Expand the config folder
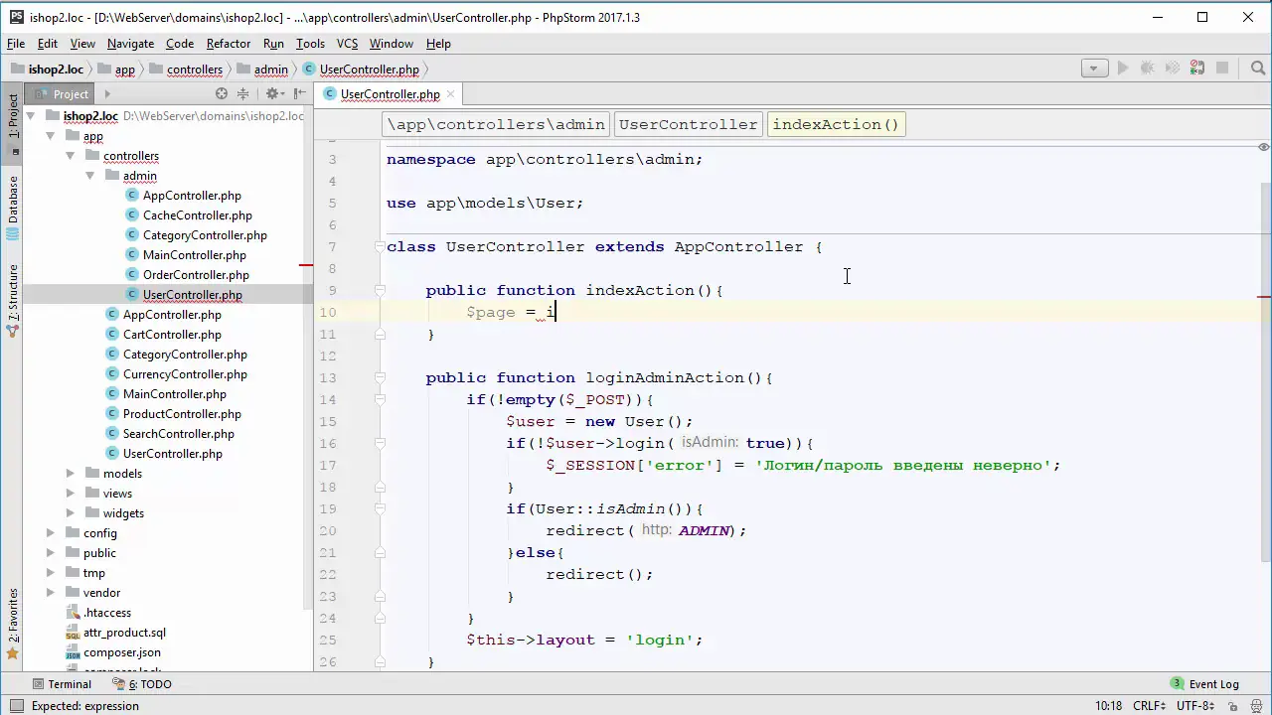The height and width of the screenshot is (715, 1272). coord(51,533)
